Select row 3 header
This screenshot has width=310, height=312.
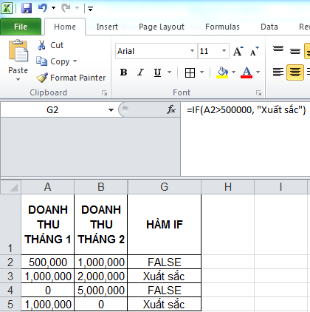pos(10,276)
